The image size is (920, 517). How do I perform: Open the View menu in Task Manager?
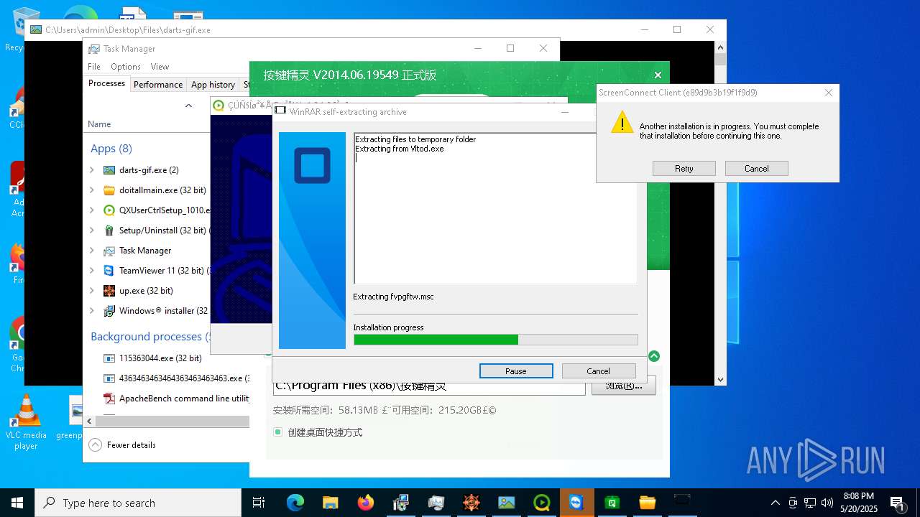coord(160,67)
